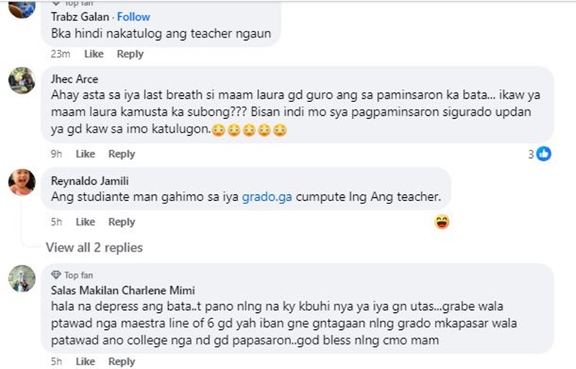The image size is (576, 369).
Task: Click the blue like reaction icon on Jhec's comment
Action: click(x=544, y=153)
